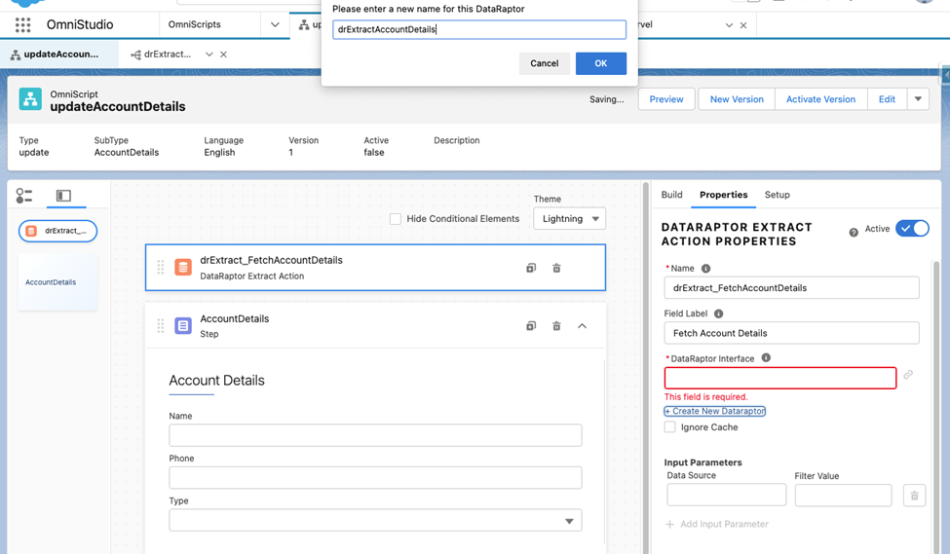Click Create New Dataraptor link

coord(715,411)
